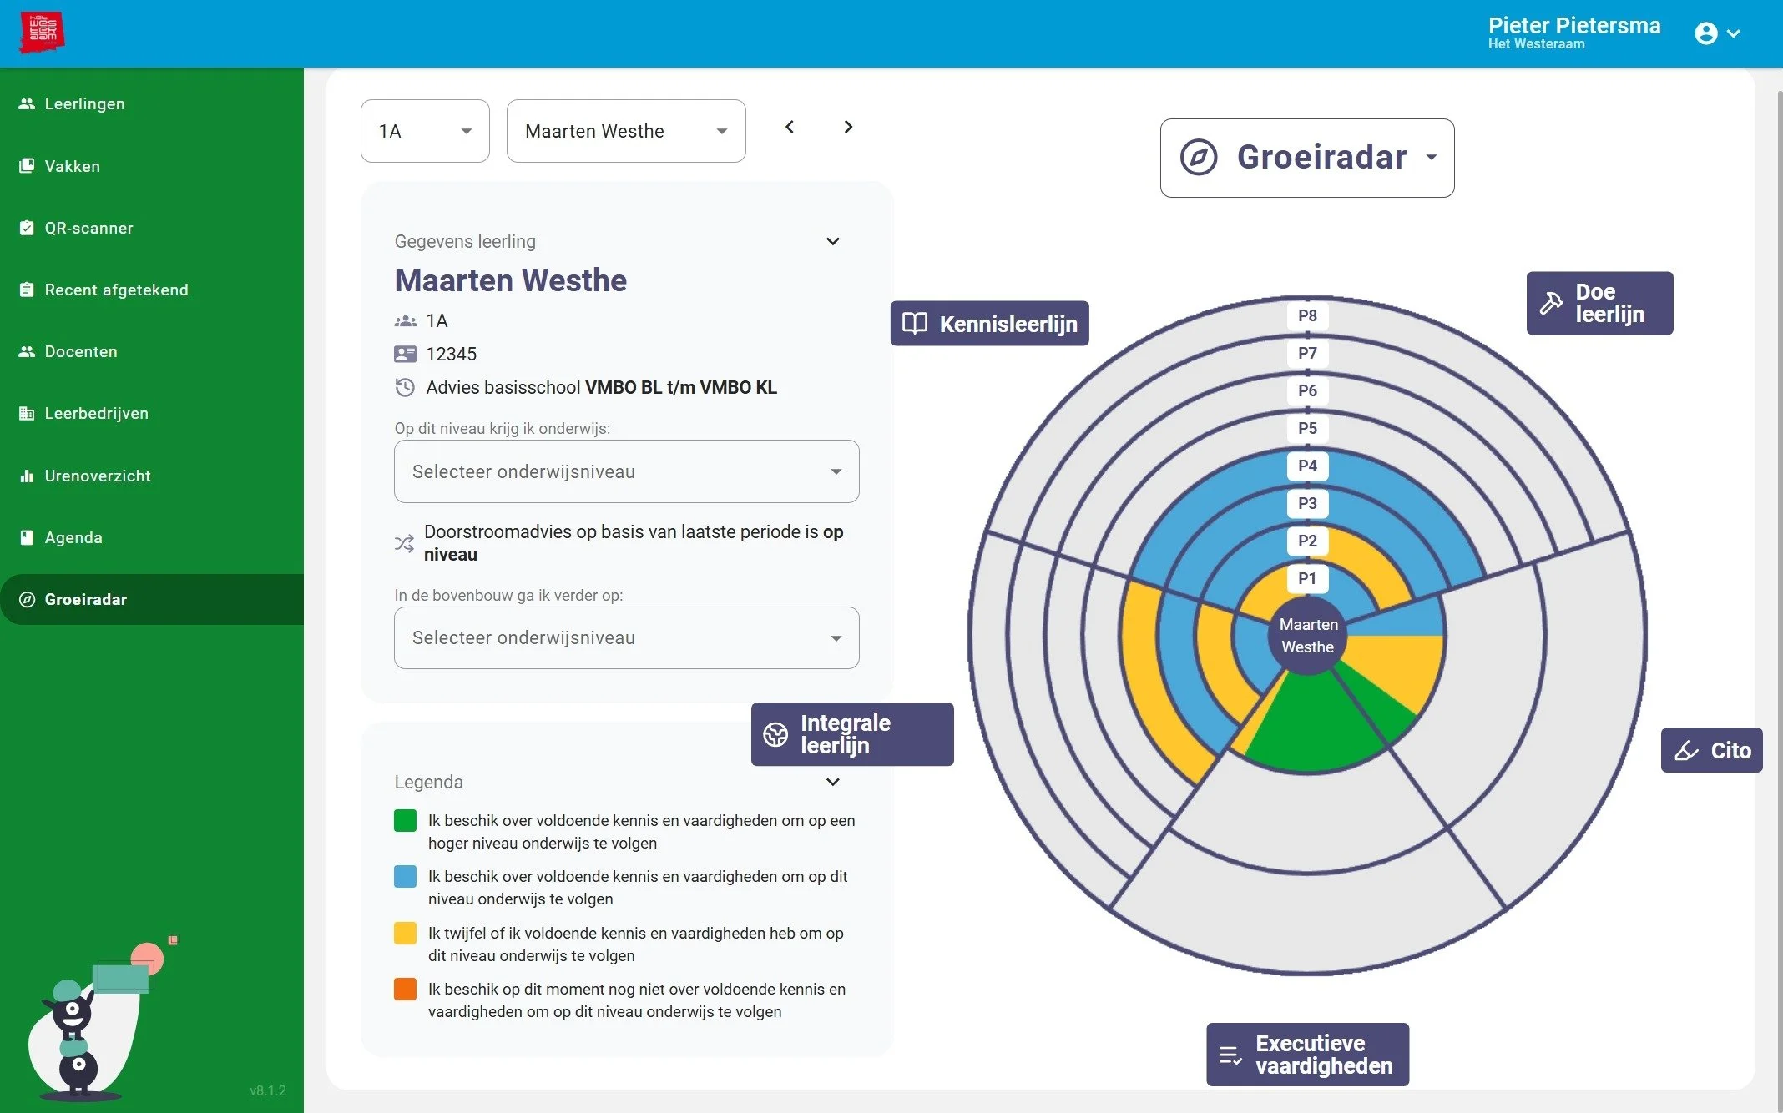Click the Urenoverzicht bar chart icon
Image resolution: width=1783 pixels, height=1113 pixels.
(27, 476)
